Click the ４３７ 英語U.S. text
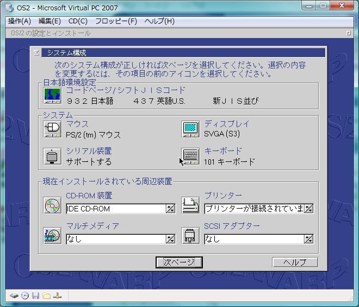Viewport: 359px width, 307px height. (159, 101)
